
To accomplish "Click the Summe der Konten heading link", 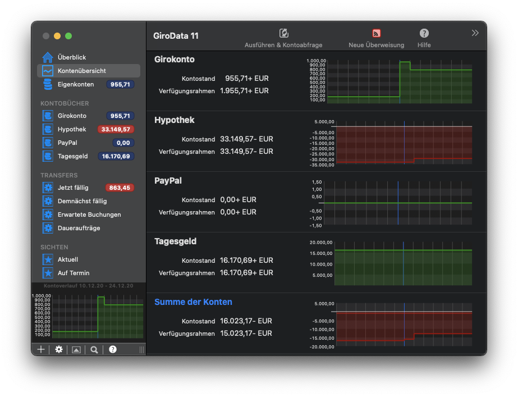I will (x=193, y=302).
